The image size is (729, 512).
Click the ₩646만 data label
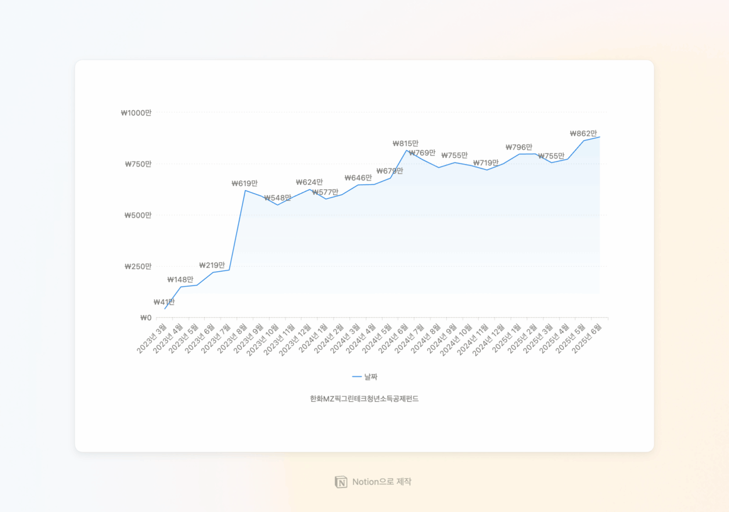[x=358, y=178]
